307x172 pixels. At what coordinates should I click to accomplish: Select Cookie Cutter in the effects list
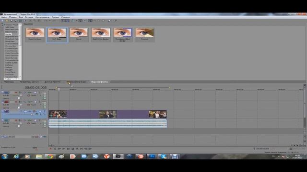[x=12, y=63]
